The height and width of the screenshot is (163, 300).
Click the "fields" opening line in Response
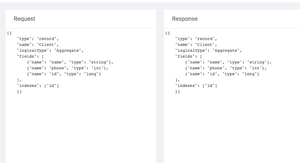point(189,57)
